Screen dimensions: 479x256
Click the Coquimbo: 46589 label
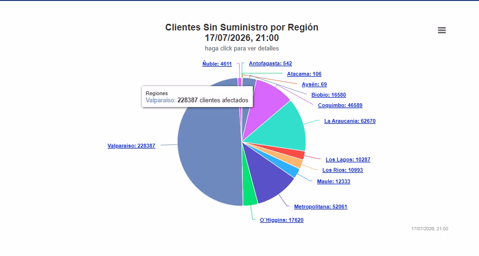tap(340, 105)
